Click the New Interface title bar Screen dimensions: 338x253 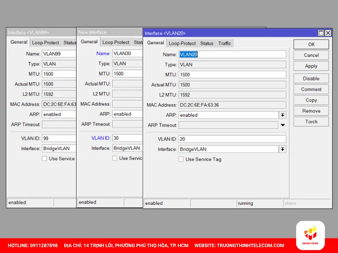110,32
